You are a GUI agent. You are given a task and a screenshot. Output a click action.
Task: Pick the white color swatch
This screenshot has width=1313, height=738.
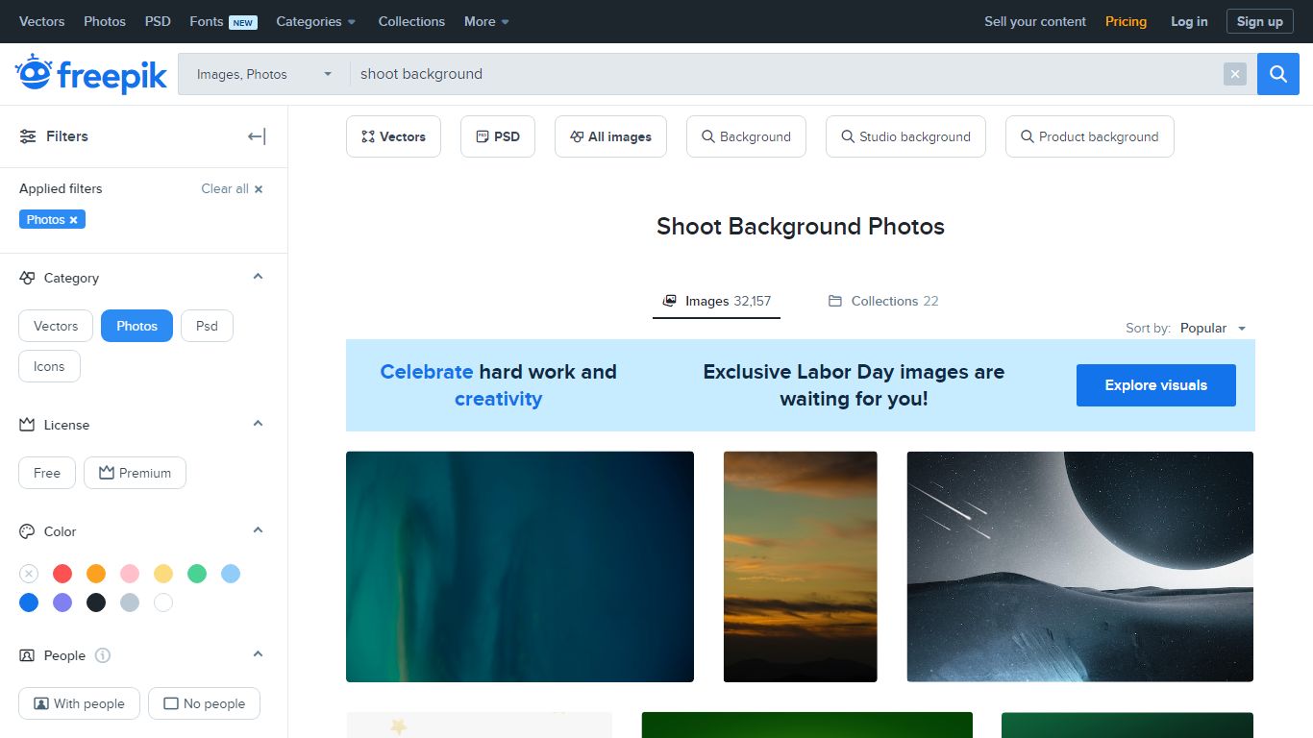[x=163, y=603]
